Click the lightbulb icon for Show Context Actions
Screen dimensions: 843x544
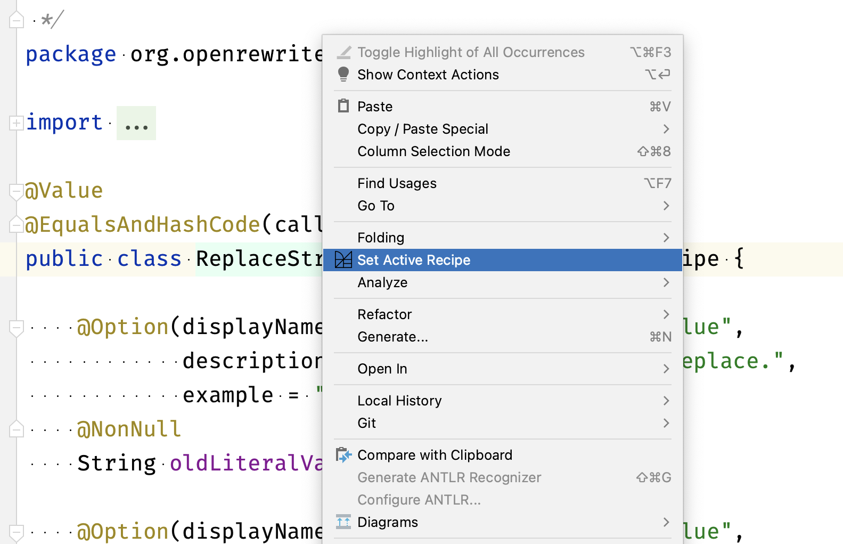(343, 75)
